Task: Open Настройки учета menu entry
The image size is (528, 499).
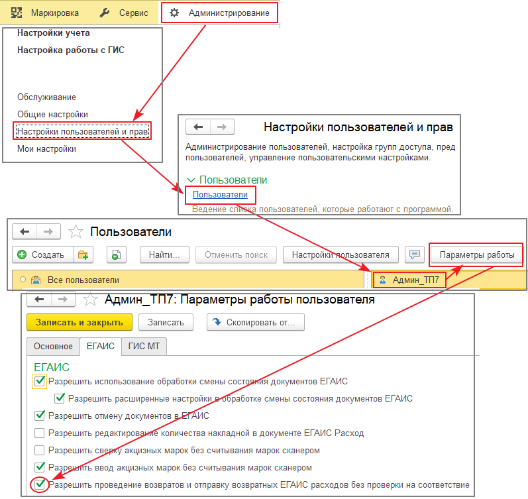Action: [x=54, y=32]
